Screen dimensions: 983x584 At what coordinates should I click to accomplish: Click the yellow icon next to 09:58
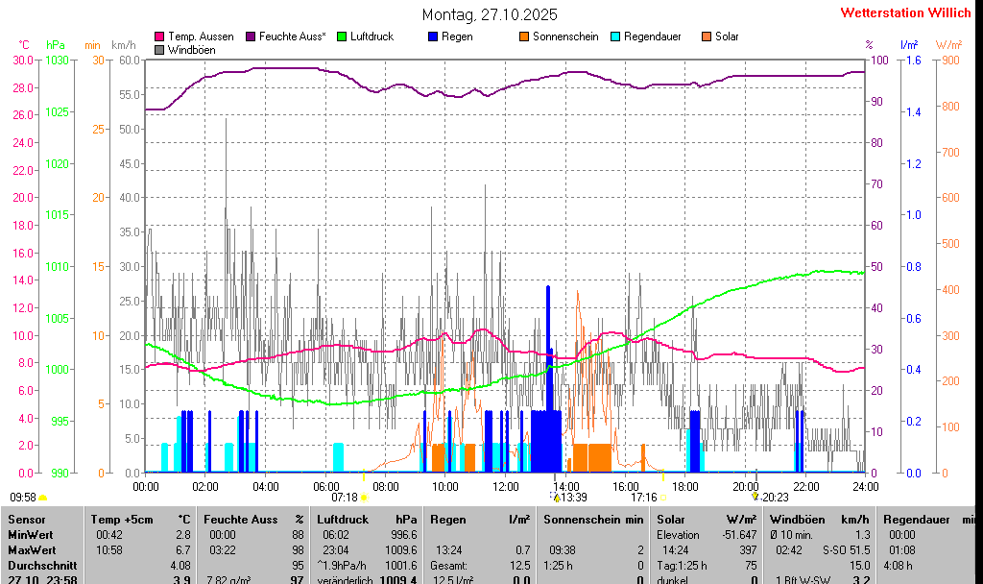[x=43, y=498]
